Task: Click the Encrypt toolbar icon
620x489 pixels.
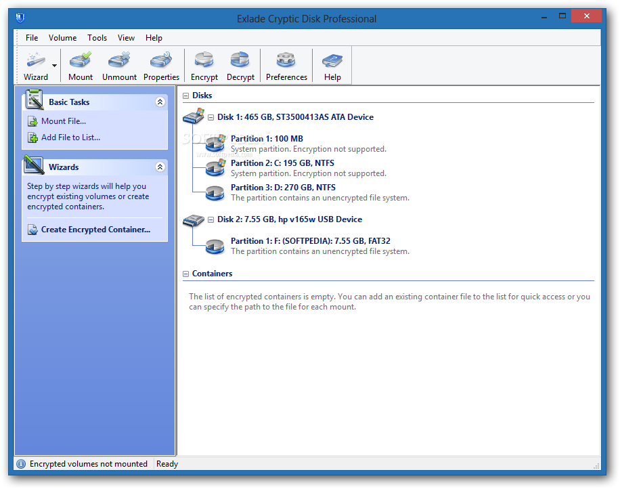Action: (204, 66)
